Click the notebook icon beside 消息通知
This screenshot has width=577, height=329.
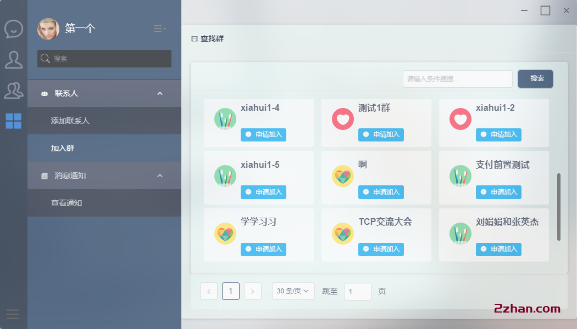pyautogui.click(x=45, y=175)
